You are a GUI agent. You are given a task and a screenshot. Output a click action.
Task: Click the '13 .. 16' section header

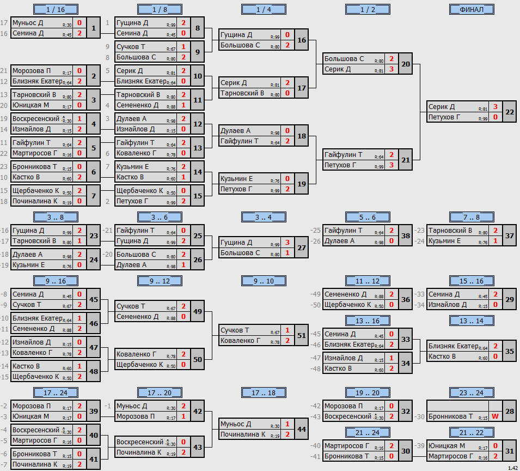click(368, 321)
